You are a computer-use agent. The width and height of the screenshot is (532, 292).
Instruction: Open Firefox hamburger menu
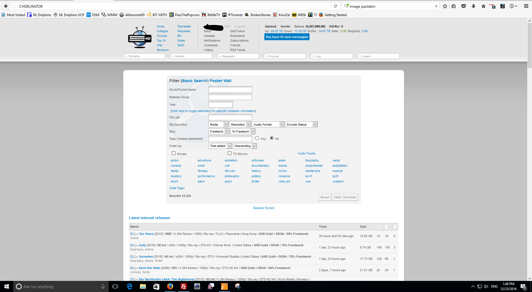point(526,6)
